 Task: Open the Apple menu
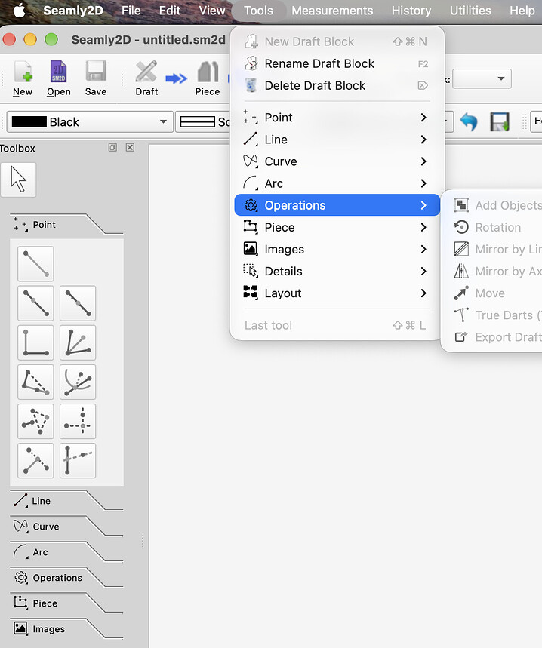pyautogui.click(x=19, y=11)
